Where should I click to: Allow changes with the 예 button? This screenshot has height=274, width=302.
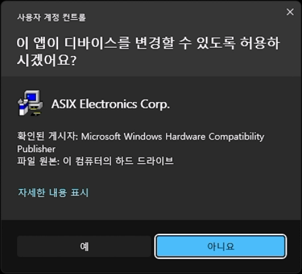click(84, 246)
